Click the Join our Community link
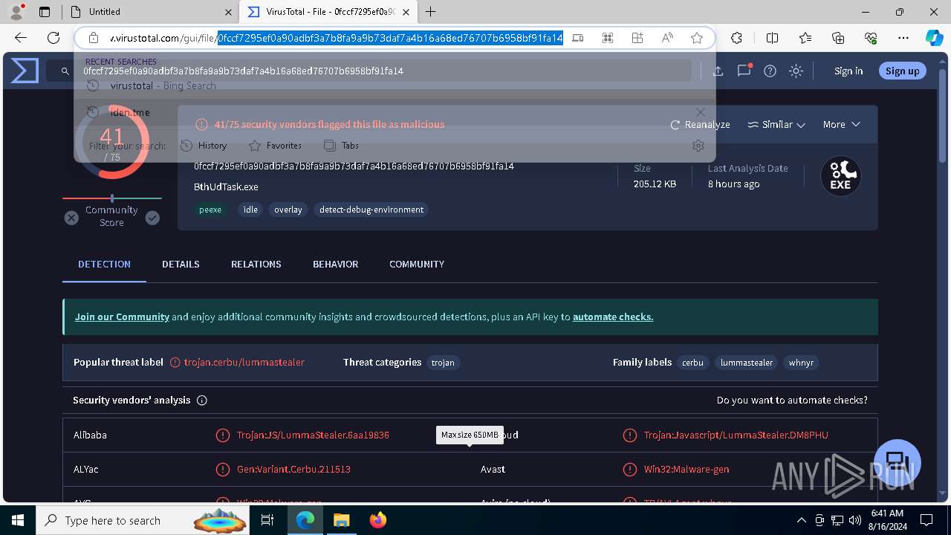This screenshot has height=535, width=951. pos(122,317)
